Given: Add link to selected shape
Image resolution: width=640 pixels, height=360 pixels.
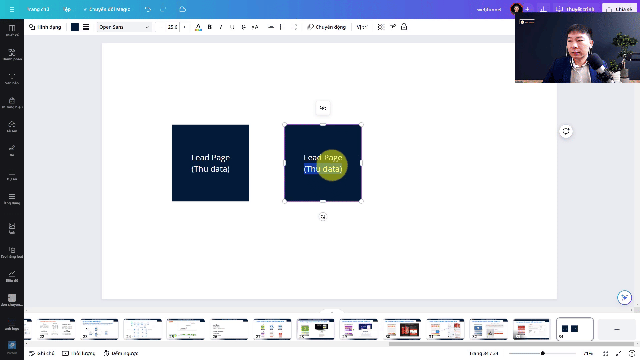Looking at the screenshot, I should [x=323, y=108].
